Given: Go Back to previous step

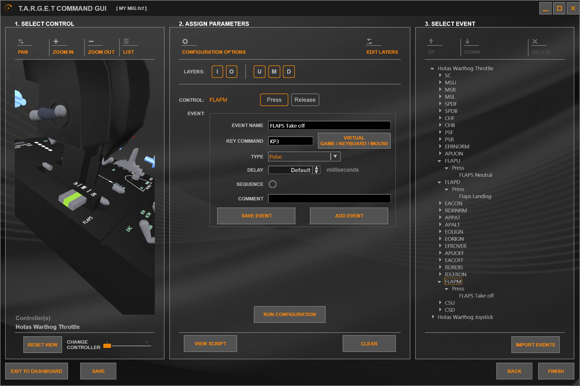Looking at the screenshot, I should pos(514,371).
